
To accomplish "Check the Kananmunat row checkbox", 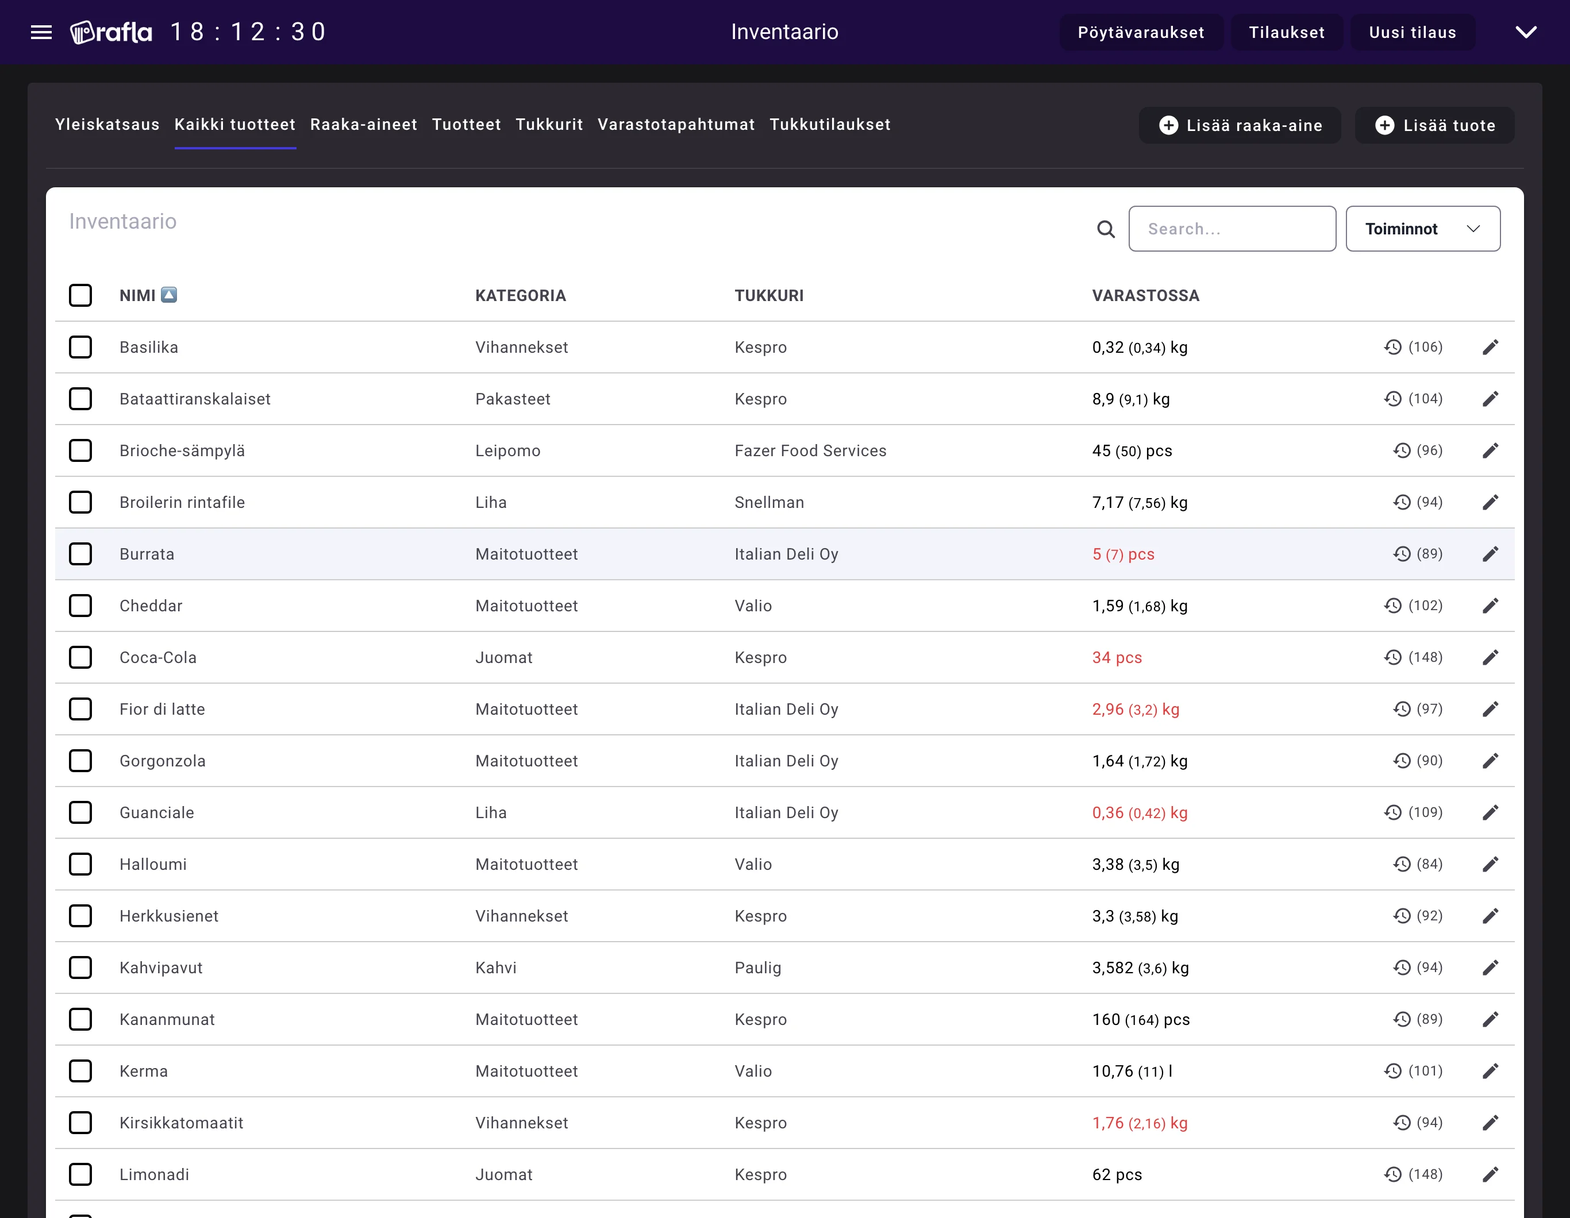I will [x=80, y=1020].
